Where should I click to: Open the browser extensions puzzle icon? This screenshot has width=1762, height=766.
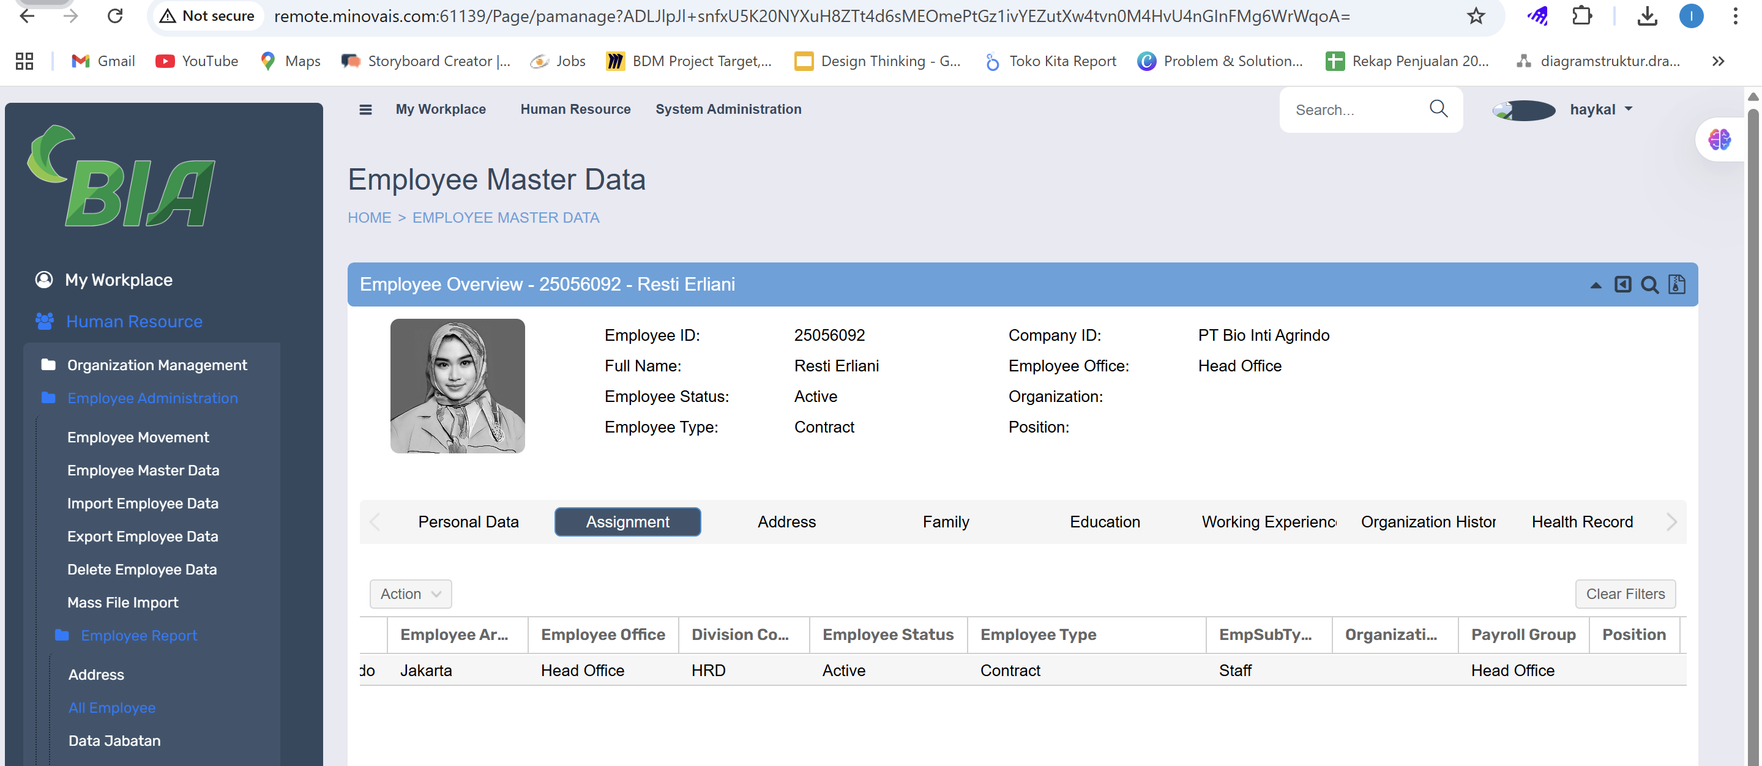pyautogui.click(x=1582, y=16)
